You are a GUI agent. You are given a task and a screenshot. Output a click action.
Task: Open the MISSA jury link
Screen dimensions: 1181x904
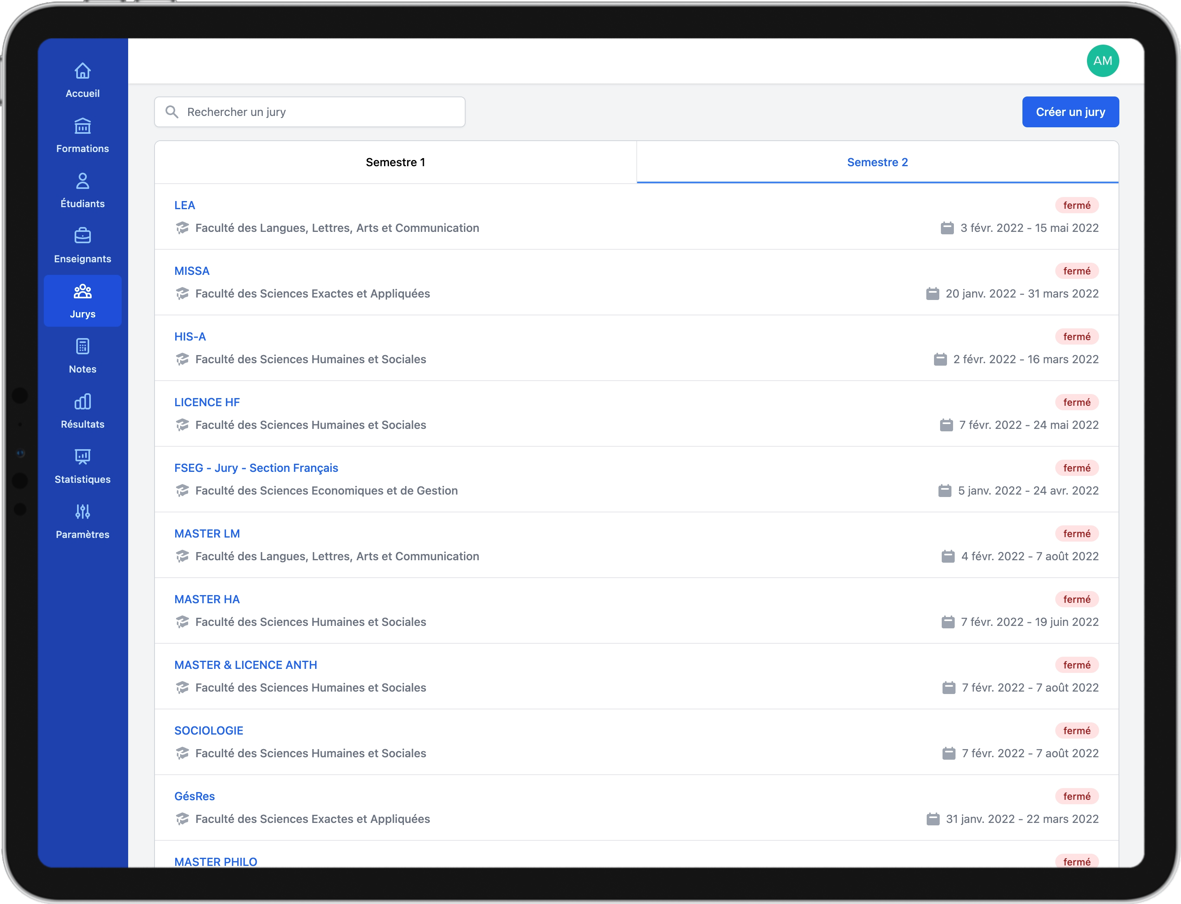click(x=192, y=271)
